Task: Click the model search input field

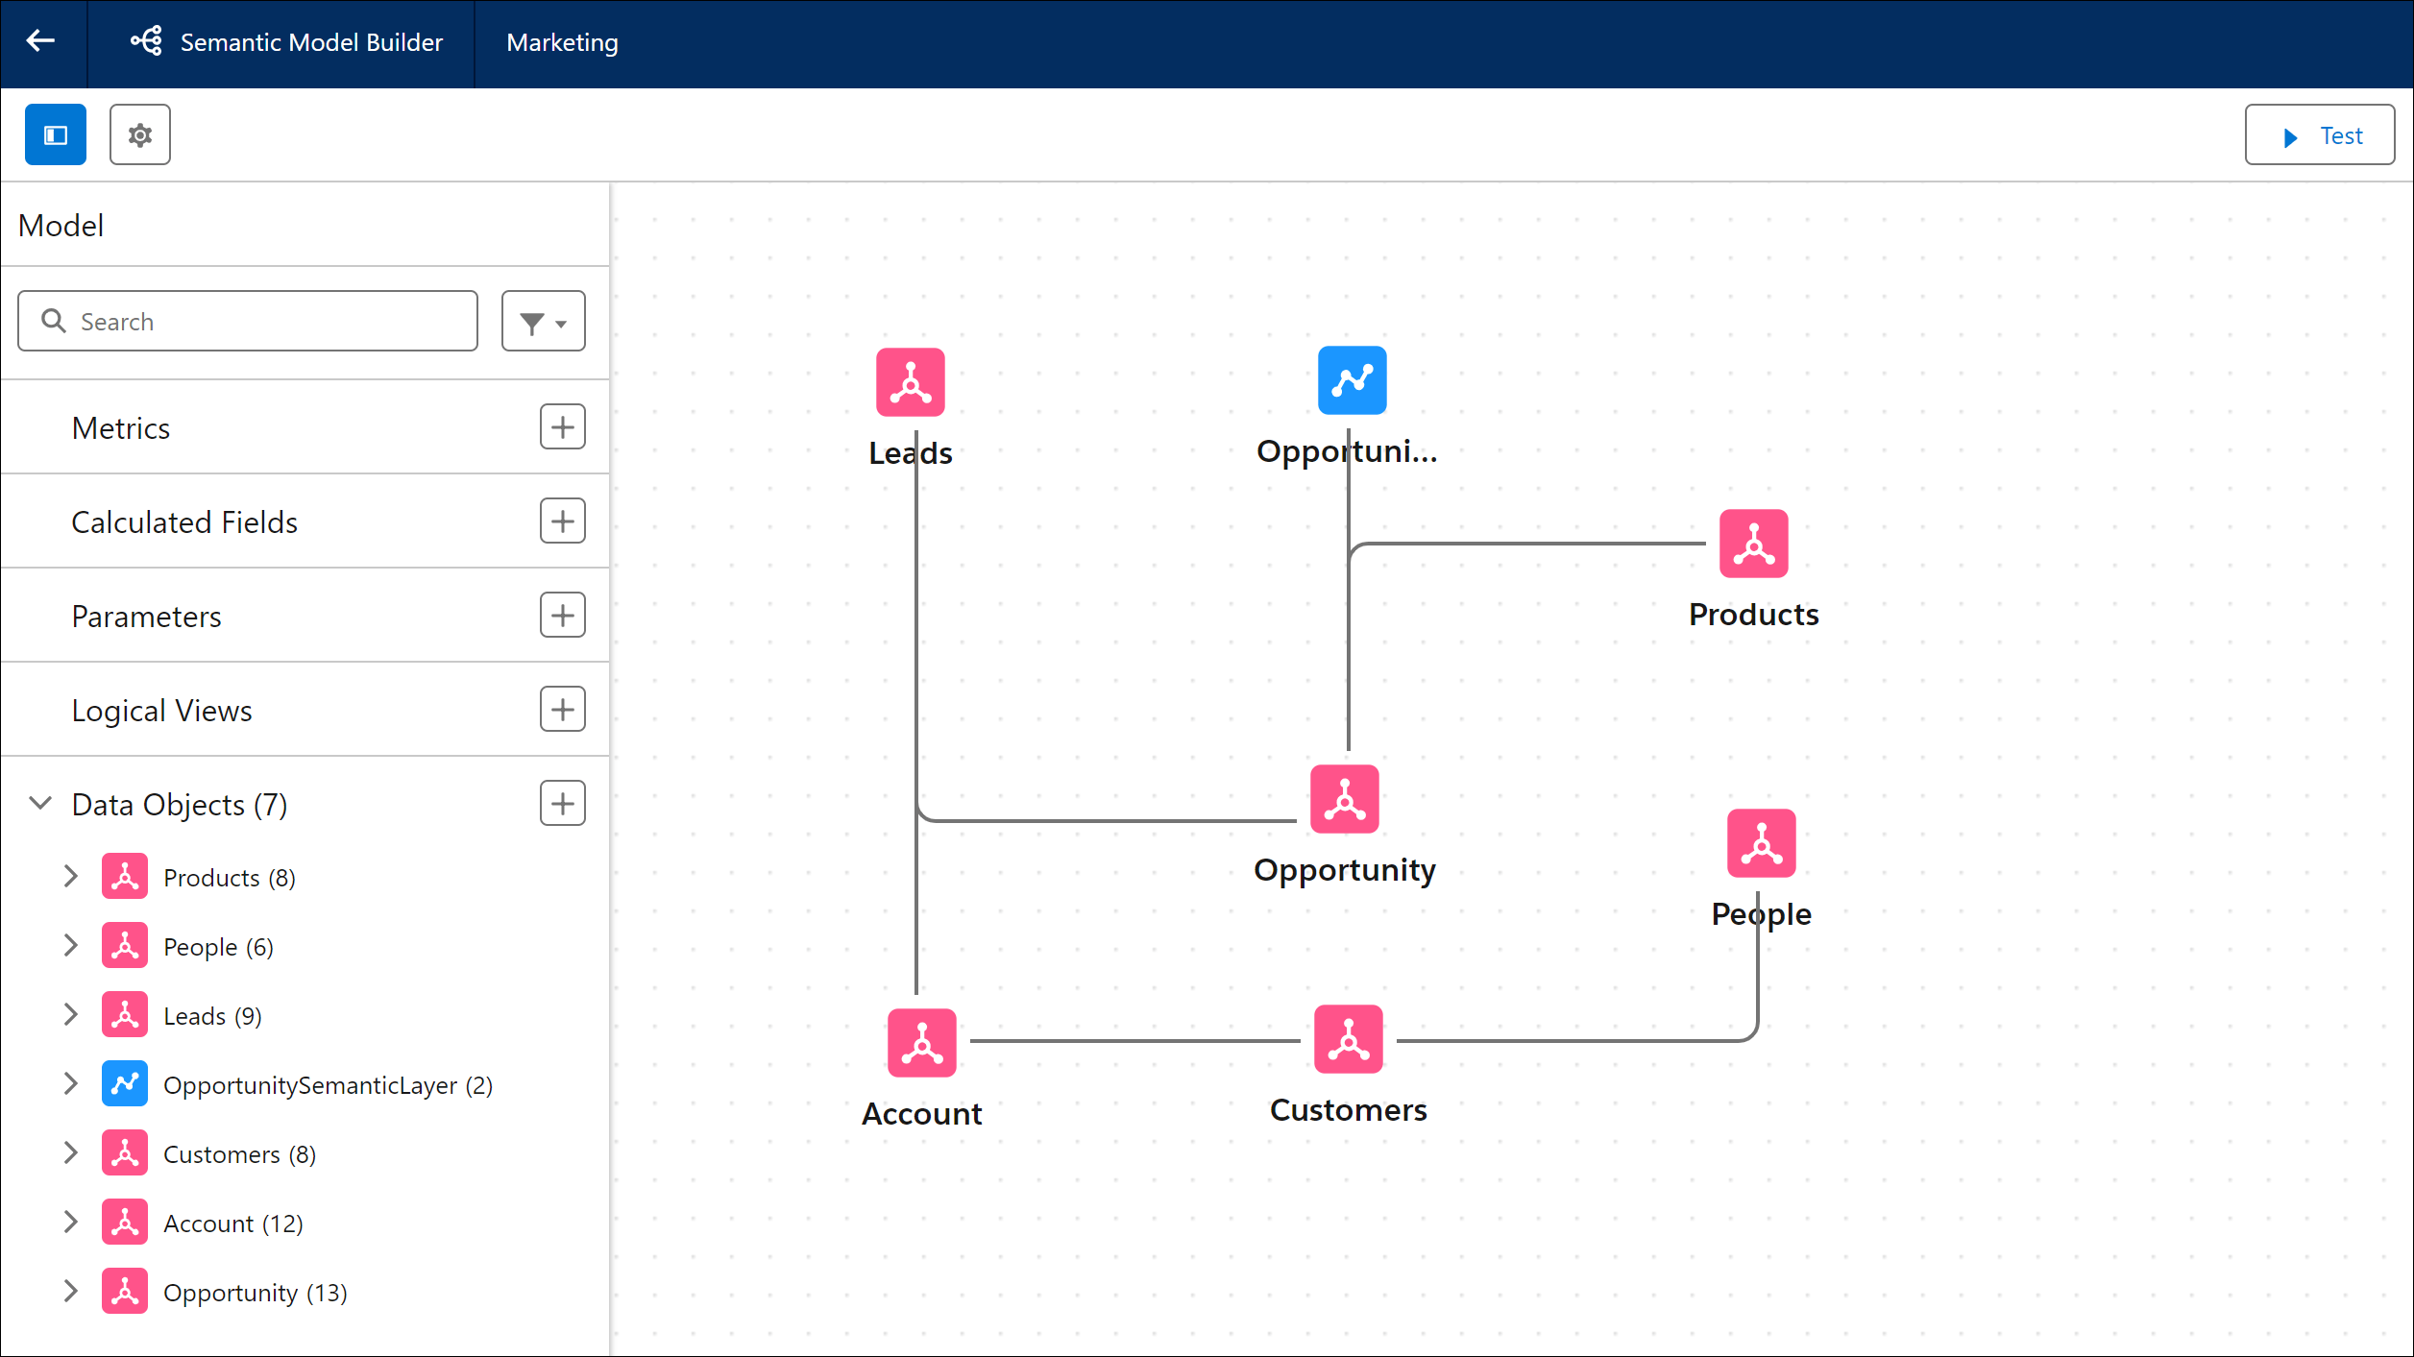Action: (259, 322)
